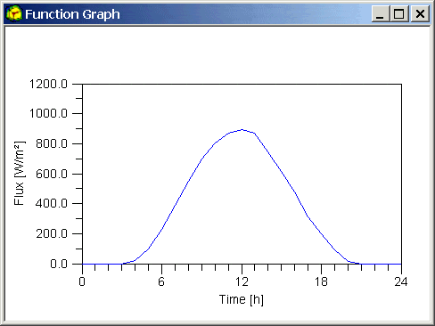This screenshot has height=326, width=435.
Task: Maximize the Function Graph window
Action: tap(399, 14)
